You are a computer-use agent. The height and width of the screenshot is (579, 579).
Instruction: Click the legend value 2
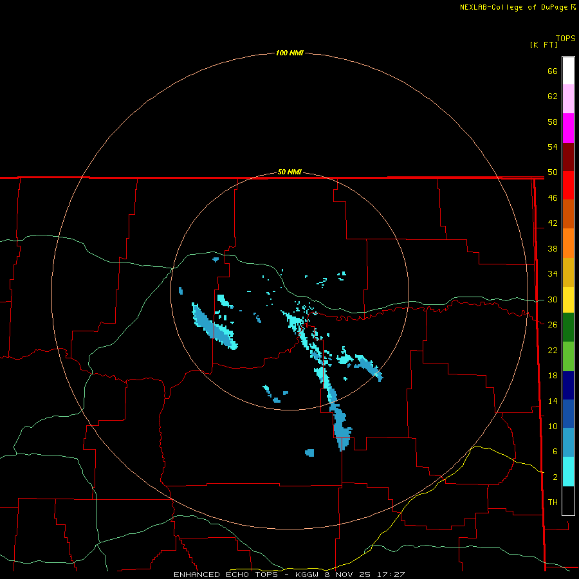[x=555, y=477]
